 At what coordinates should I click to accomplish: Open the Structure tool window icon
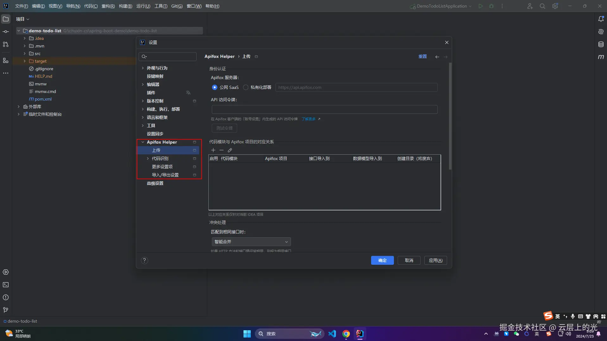click(x=6, y=60)
